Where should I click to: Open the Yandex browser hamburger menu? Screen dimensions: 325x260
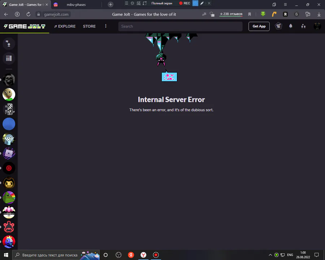pos(285,4)
